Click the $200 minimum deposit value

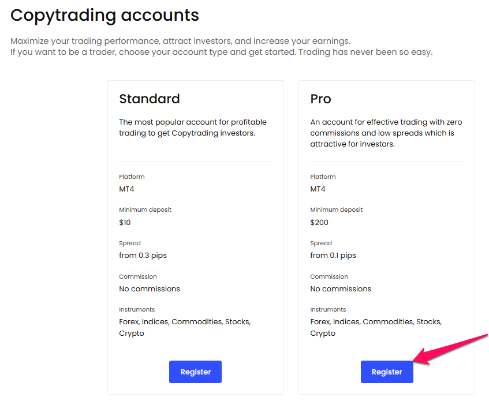click(318, 222)
